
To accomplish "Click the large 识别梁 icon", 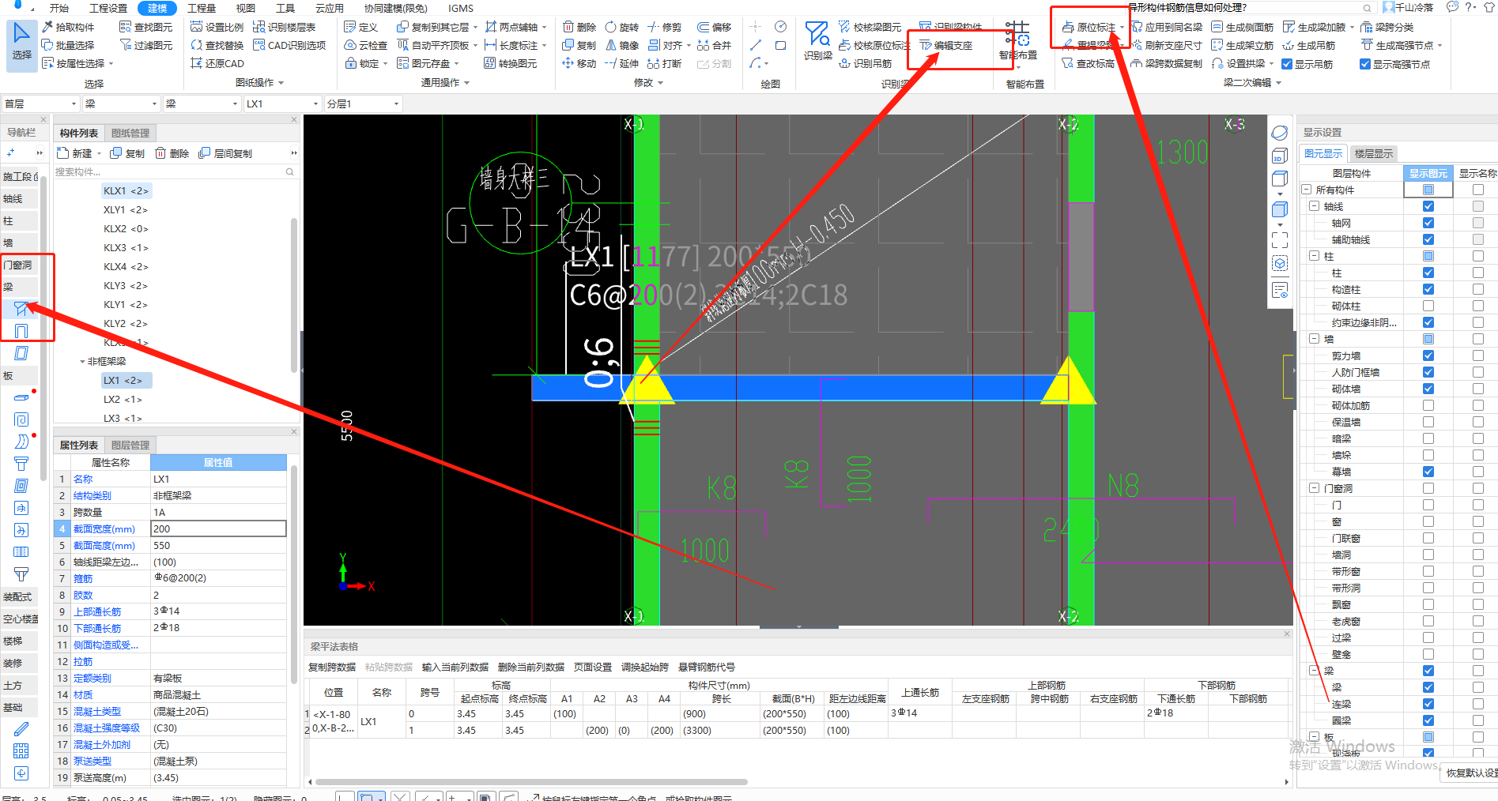I will coord(817,35).
